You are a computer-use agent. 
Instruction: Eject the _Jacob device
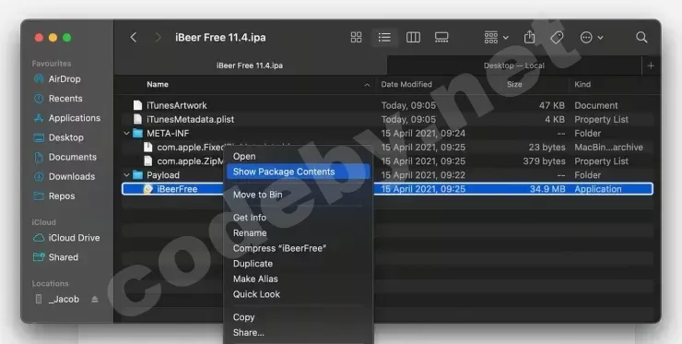tap(95, 299)
